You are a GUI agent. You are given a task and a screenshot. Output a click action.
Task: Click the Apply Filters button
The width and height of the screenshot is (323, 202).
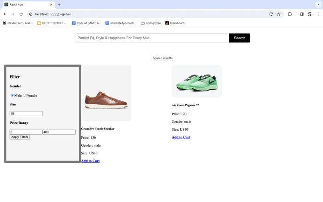[20, 137]
